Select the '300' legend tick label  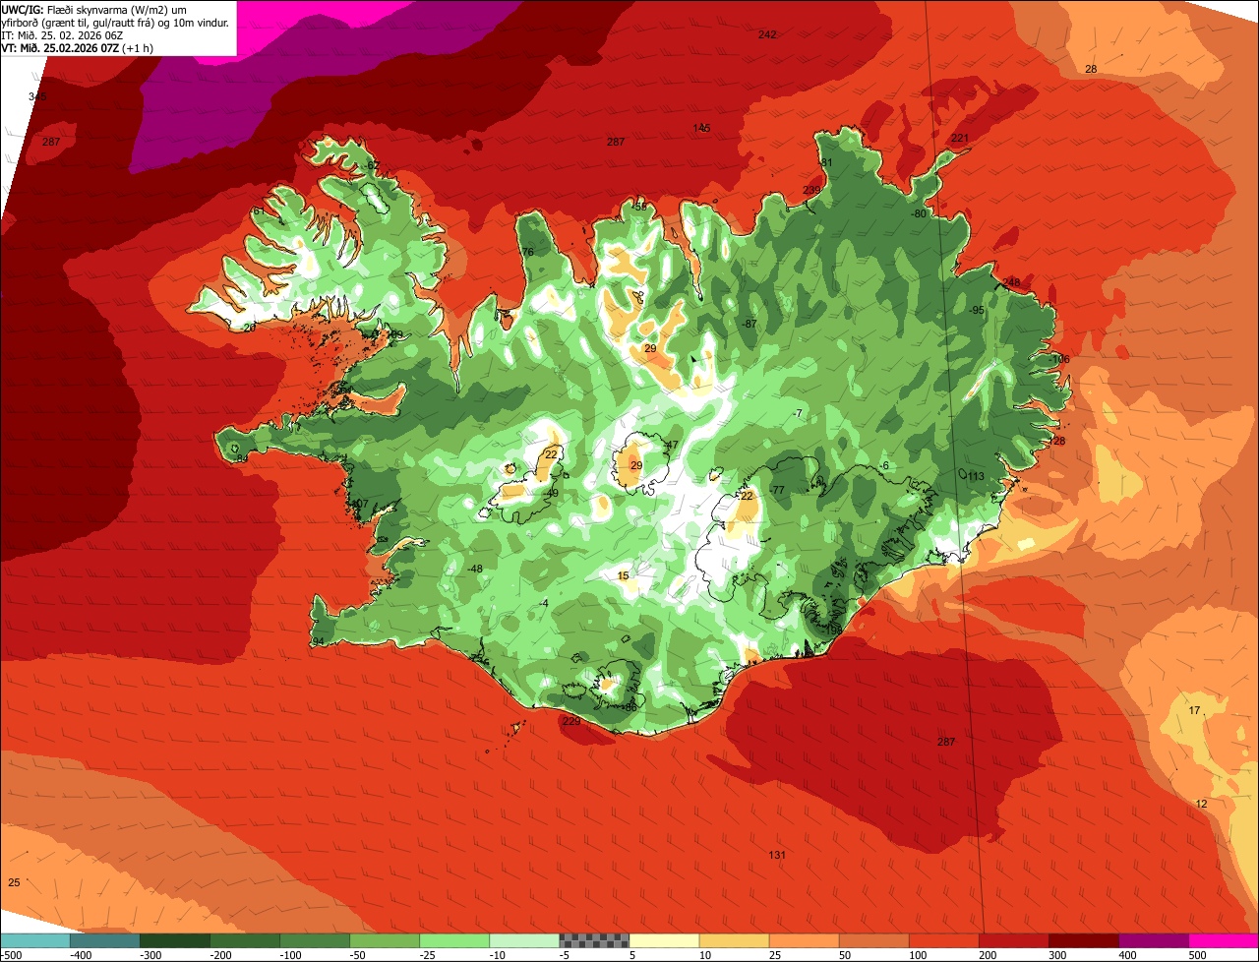point(1057,954)
